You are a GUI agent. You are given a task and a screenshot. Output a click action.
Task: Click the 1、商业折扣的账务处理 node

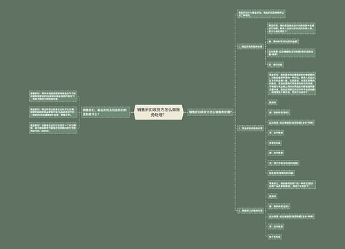click(x=250, y=46)
